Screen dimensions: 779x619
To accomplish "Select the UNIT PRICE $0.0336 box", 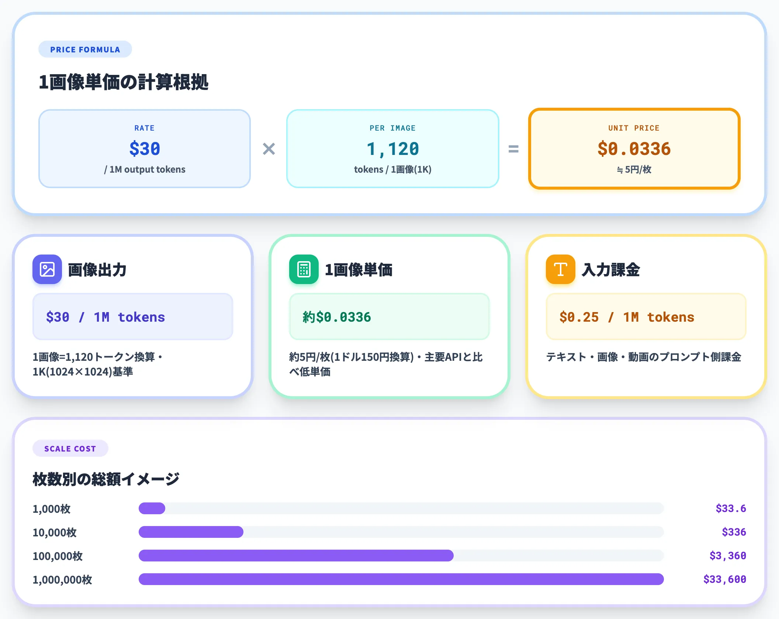I will pyautogui.click(x=634, y=149).
